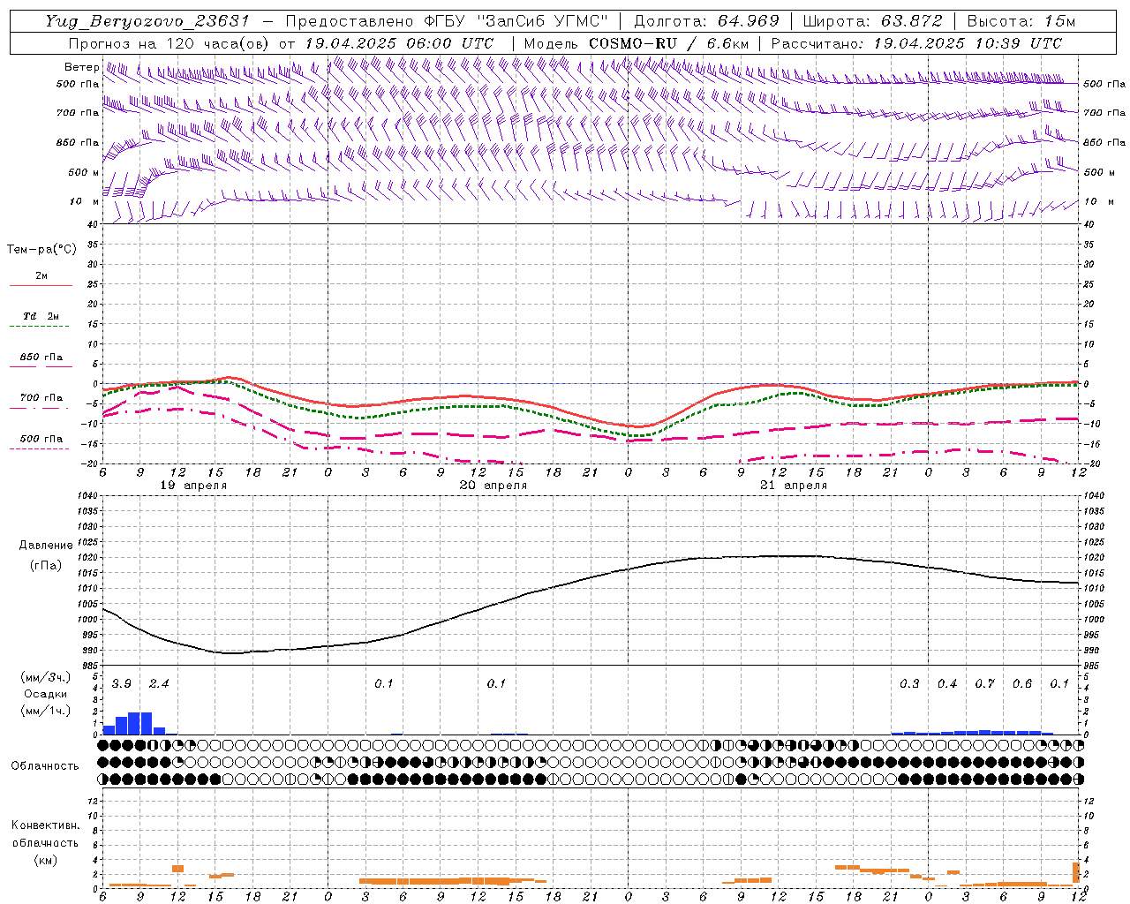Click the (км) unit under convective cloud label
Screen dimensions: 1130x904
(x=45, y=860)
